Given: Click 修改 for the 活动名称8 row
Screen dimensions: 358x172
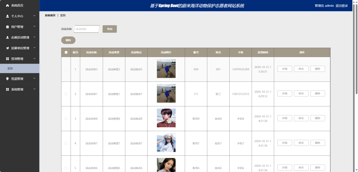Looking at the screenshot, I should point(301,118).
